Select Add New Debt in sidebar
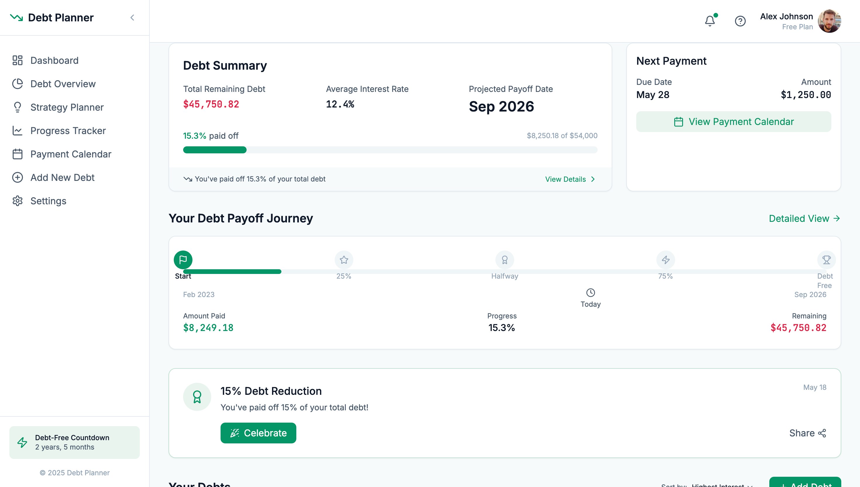The height and width of the screenshot is (487, 860). click(x=63, y=177)
